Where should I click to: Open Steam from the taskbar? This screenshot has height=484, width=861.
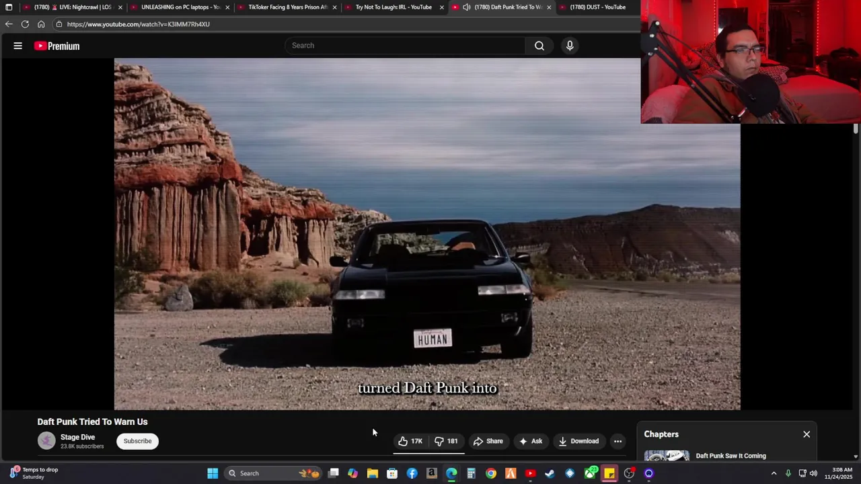(550, 473)
